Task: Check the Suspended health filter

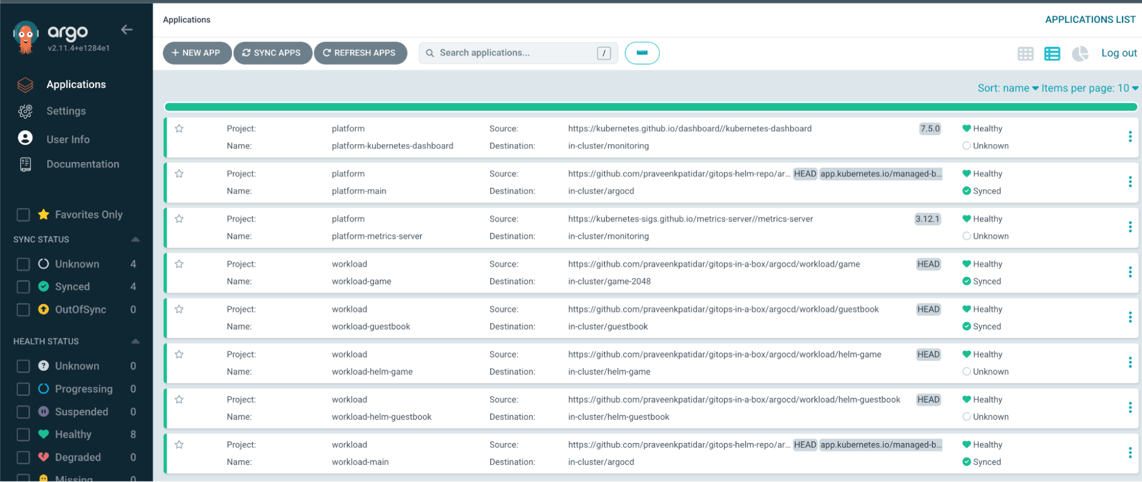Action: click(x=23, y=411)
